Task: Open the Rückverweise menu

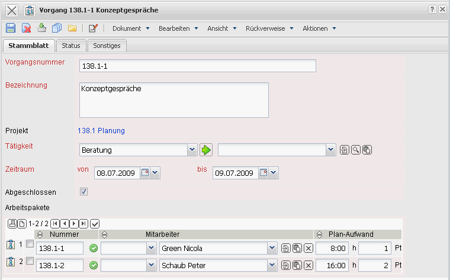Action: click(269, 28)
